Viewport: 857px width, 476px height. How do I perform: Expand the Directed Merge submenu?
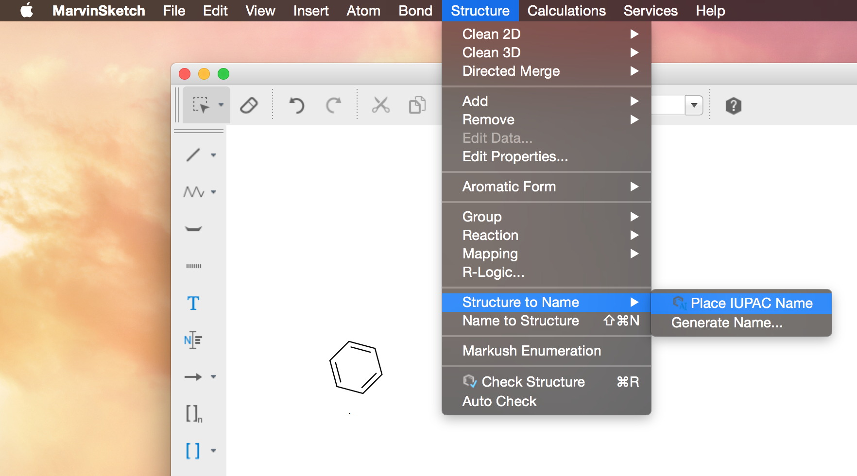point(547,71)
